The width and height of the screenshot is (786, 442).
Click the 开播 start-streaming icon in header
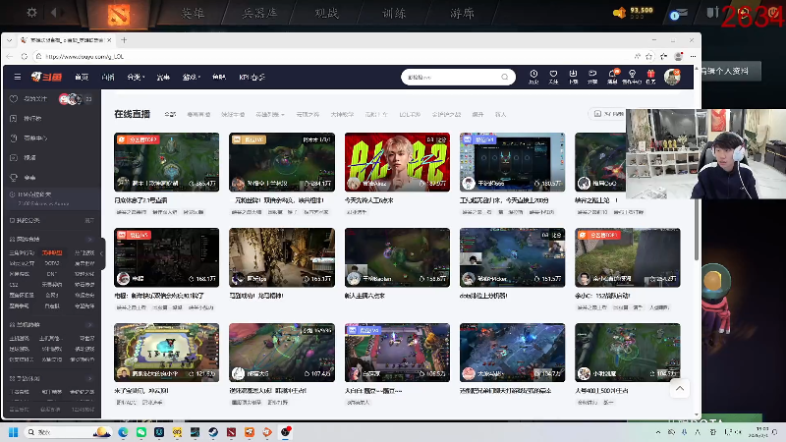coord(592,77)
